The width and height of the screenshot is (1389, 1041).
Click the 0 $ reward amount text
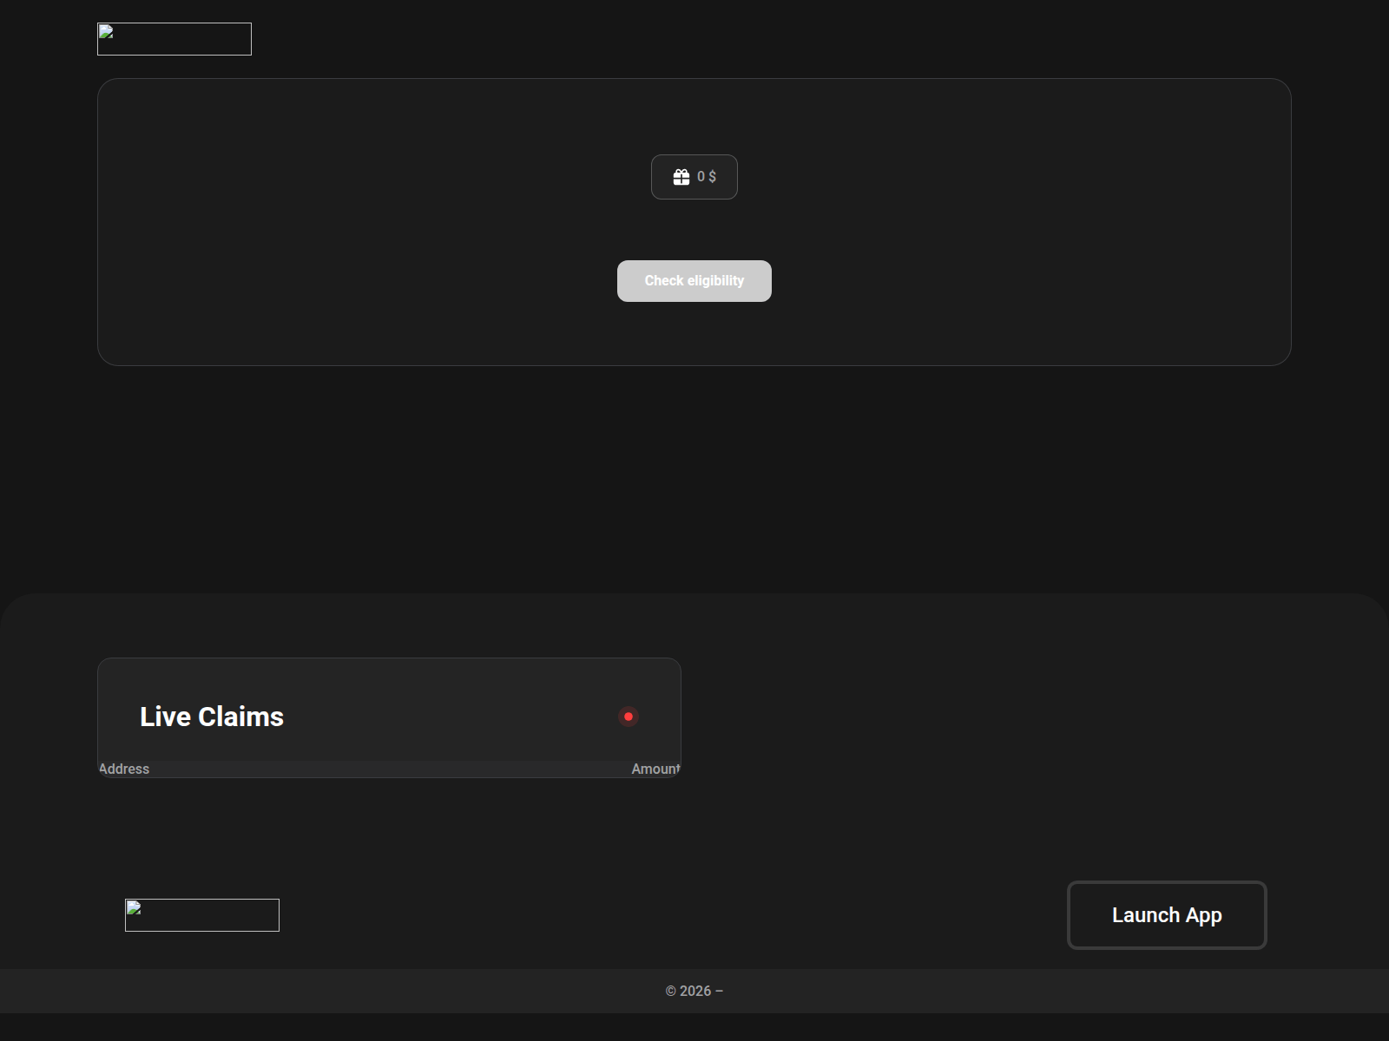pos(707,177)
